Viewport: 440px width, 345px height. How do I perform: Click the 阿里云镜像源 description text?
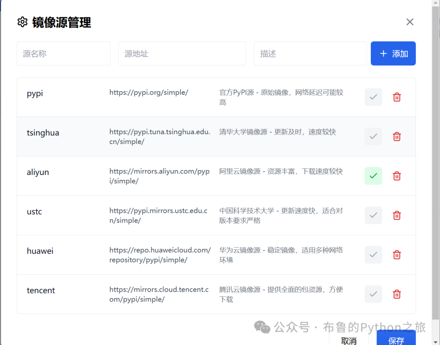coord(281,172)
